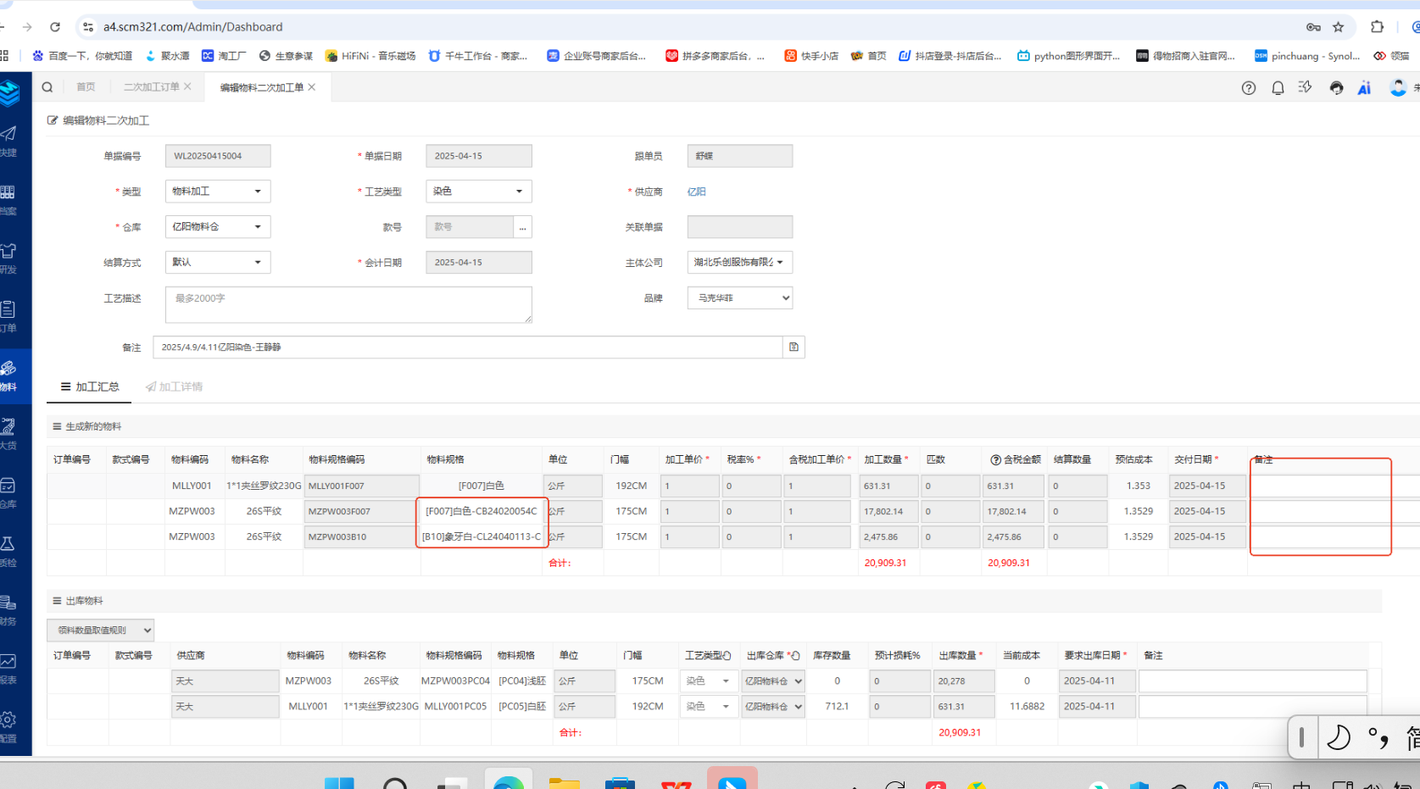Go to 研发 section in sidebar
Viewport: 1420px width, 789px height.
coord(9,258)
